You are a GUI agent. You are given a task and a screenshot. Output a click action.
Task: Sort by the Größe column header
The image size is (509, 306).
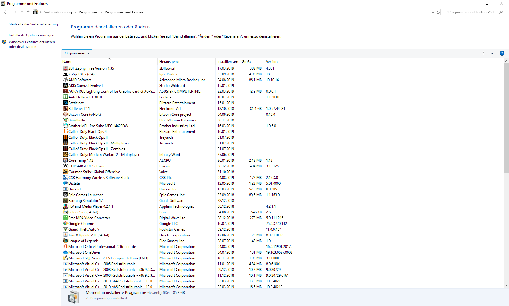(252, 62)
